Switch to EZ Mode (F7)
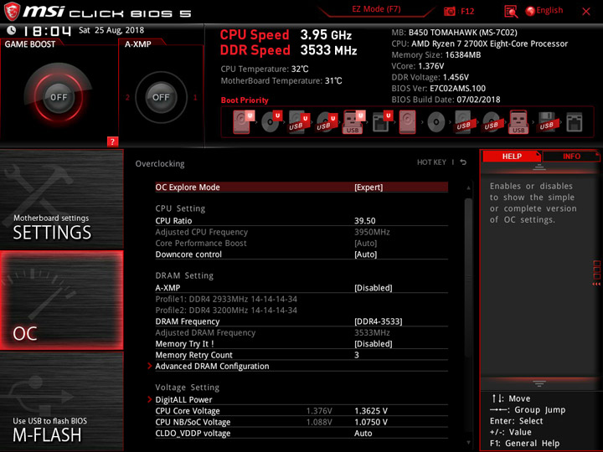Image resolution: width=603 pixels, height=452 pixels. point(376,9)
